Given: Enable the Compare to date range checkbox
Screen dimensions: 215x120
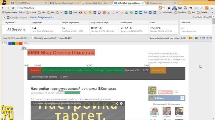Looking at the screenshot, I should [x=33, y=38].
